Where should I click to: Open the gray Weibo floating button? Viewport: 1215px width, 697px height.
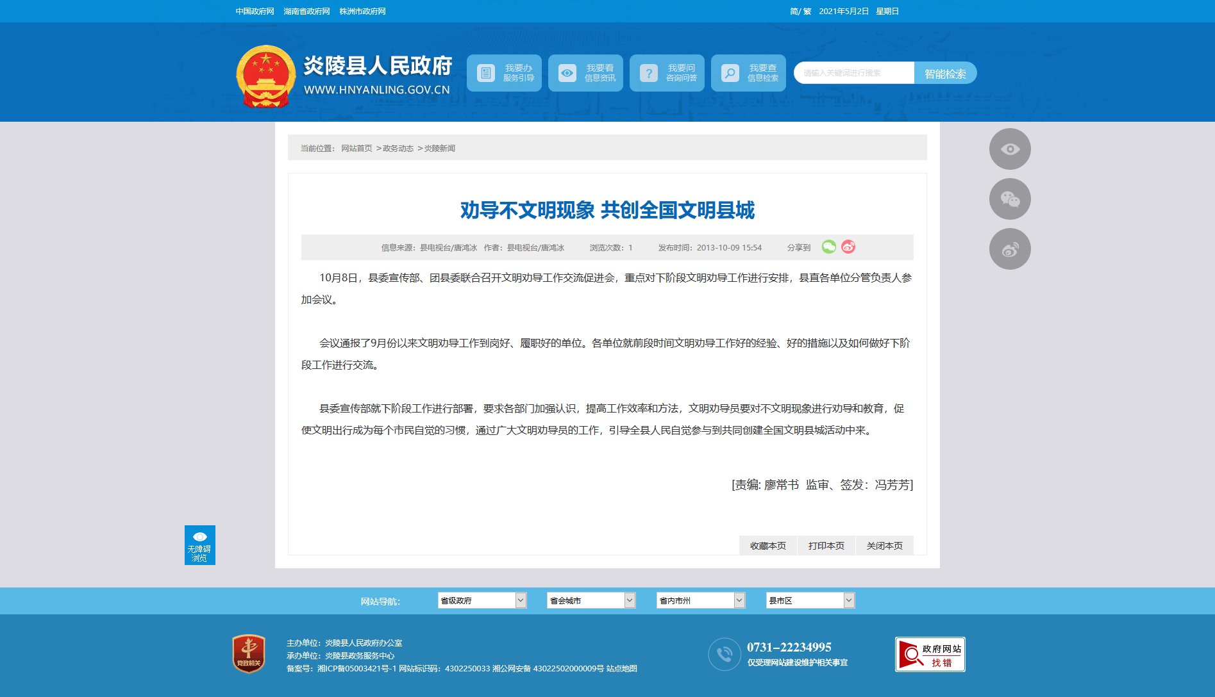1009,249
